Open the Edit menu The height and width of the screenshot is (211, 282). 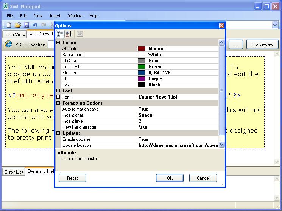(23, 16)
